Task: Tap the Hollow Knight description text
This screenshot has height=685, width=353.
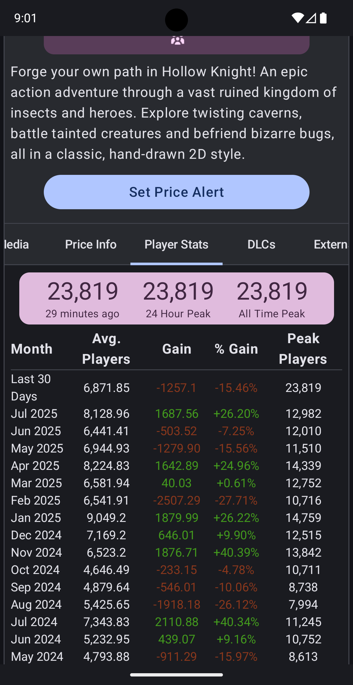Action: [x=173, y=113]
